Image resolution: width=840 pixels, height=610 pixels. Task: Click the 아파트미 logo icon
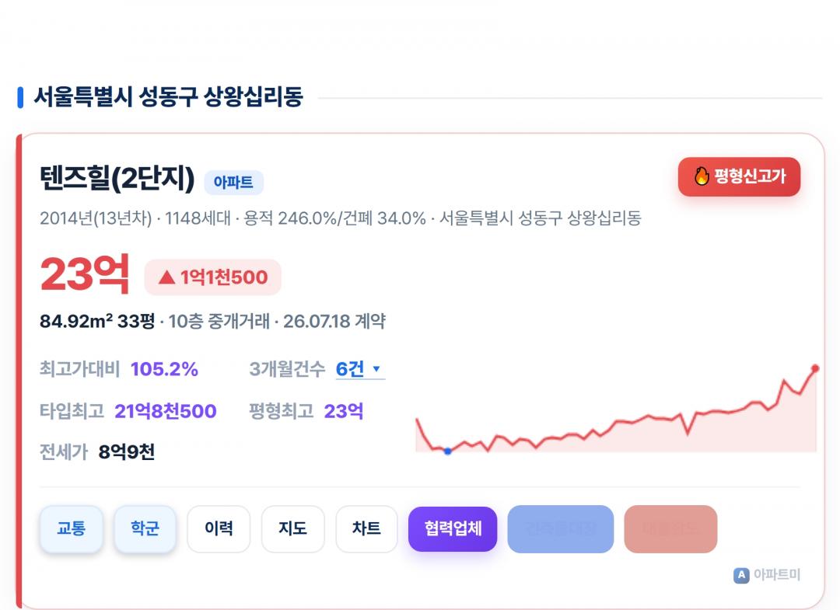(x=741, y=575)
